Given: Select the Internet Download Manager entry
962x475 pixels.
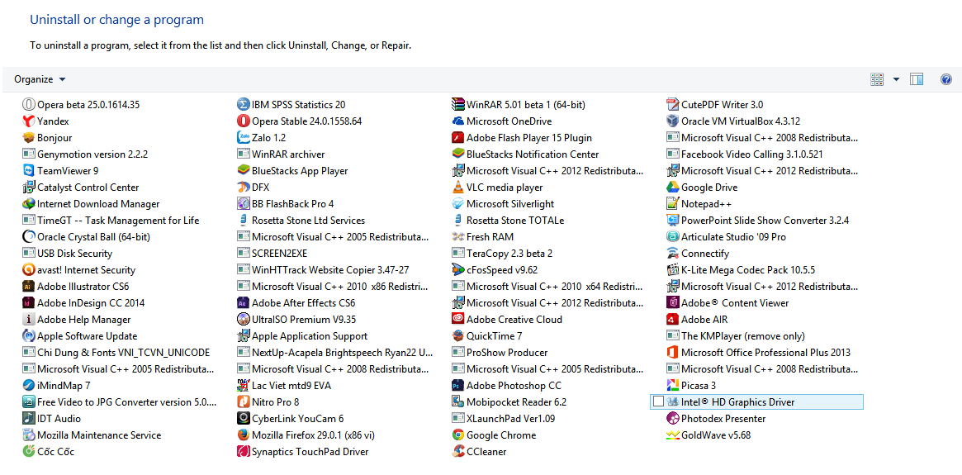Looking at the screenshot, I should tap(91, 204).
